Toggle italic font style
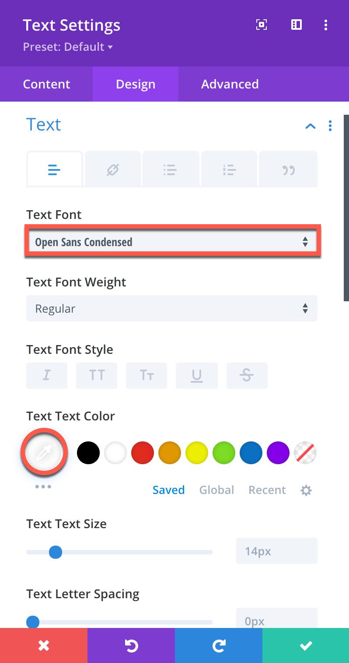This screenshot has width=349, height=663. point(47,375)
